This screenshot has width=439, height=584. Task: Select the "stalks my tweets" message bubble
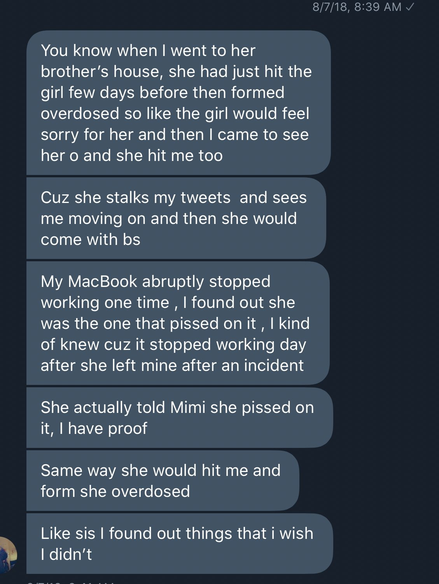click(x=176, y=218)
